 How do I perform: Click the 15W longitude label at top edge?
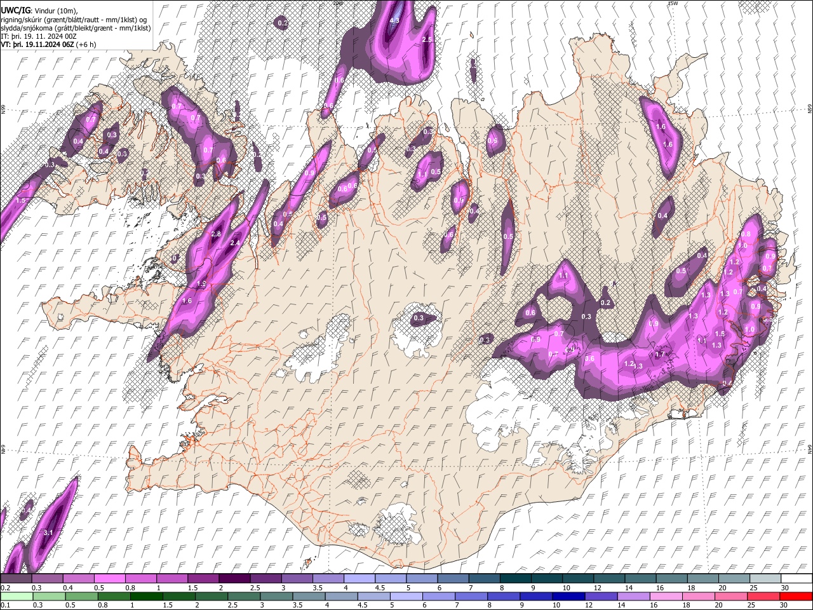click(x=673, y=3)
